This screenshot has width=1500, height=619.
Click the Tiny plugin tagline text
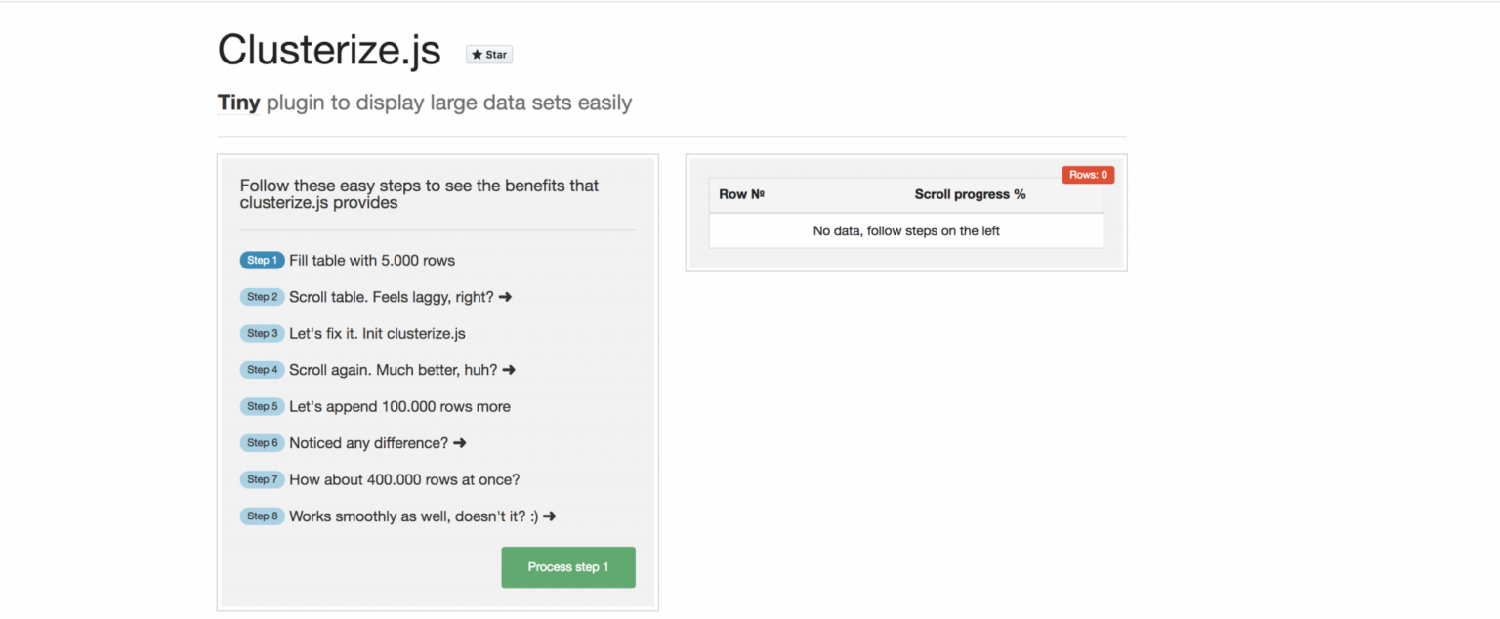(424, 102)
